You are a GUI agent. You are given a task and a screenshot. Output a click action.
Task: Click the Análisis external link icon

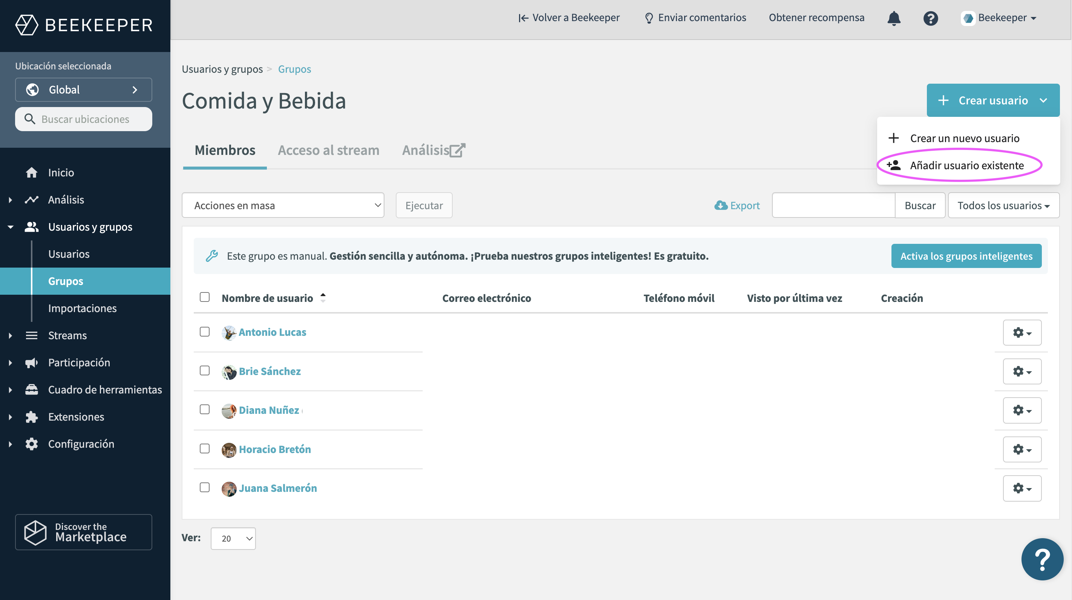[x=457, y=150]
